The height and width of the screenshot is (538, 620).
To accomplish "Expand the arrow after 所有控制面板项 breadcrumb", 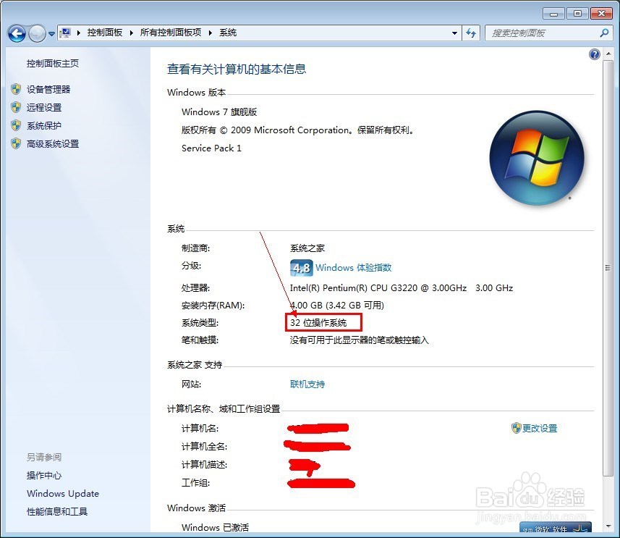I will pos(211,33).
